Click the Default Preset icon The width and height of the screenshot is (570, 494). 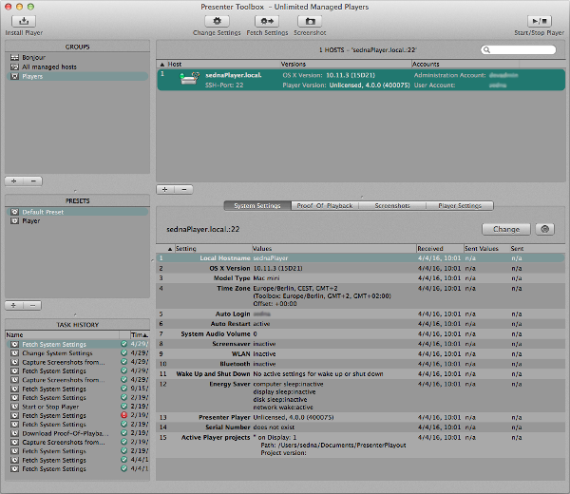coord(14,212)
